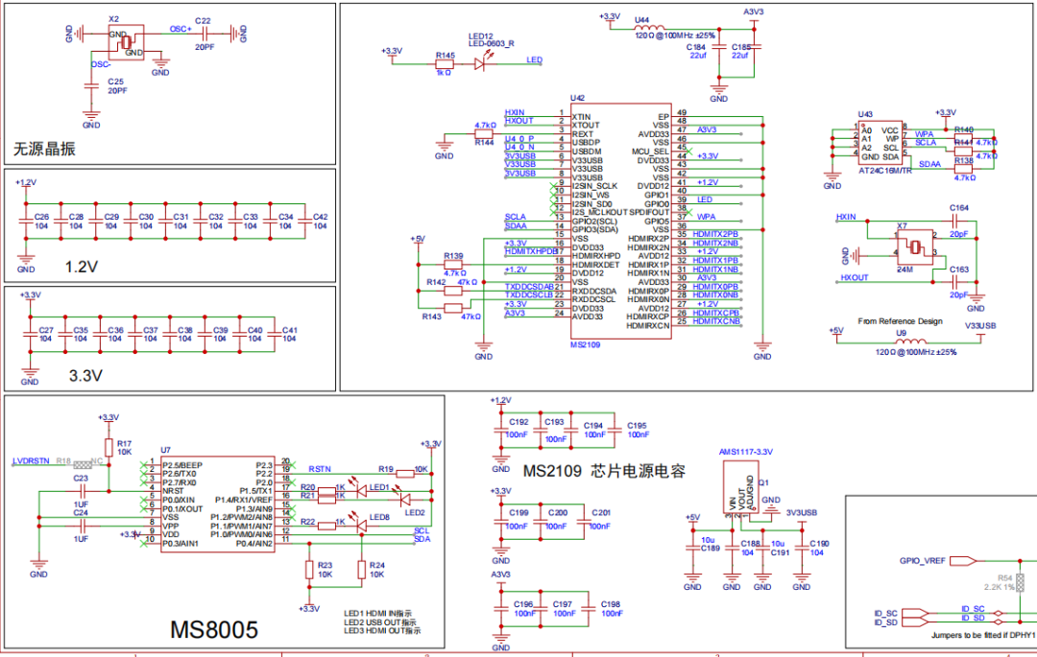Click the large 1.2V section label

(x=82, y=267)
